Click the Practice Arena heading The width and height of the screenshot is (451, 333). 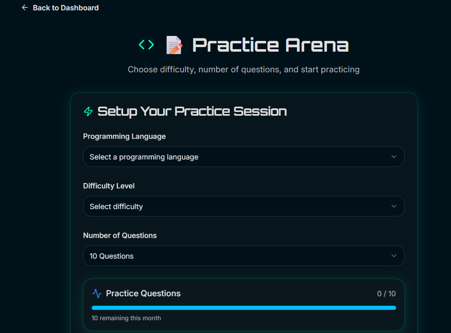[270, 45]
